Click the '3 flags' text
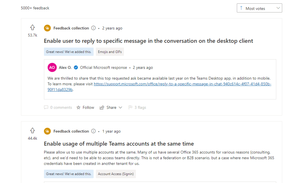 click(140, 108)
